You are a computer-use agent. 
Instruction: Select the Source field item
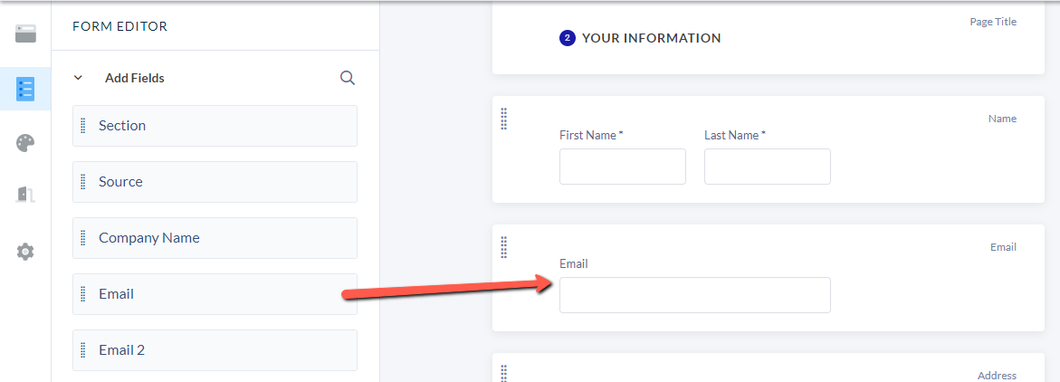pos(215,182)
